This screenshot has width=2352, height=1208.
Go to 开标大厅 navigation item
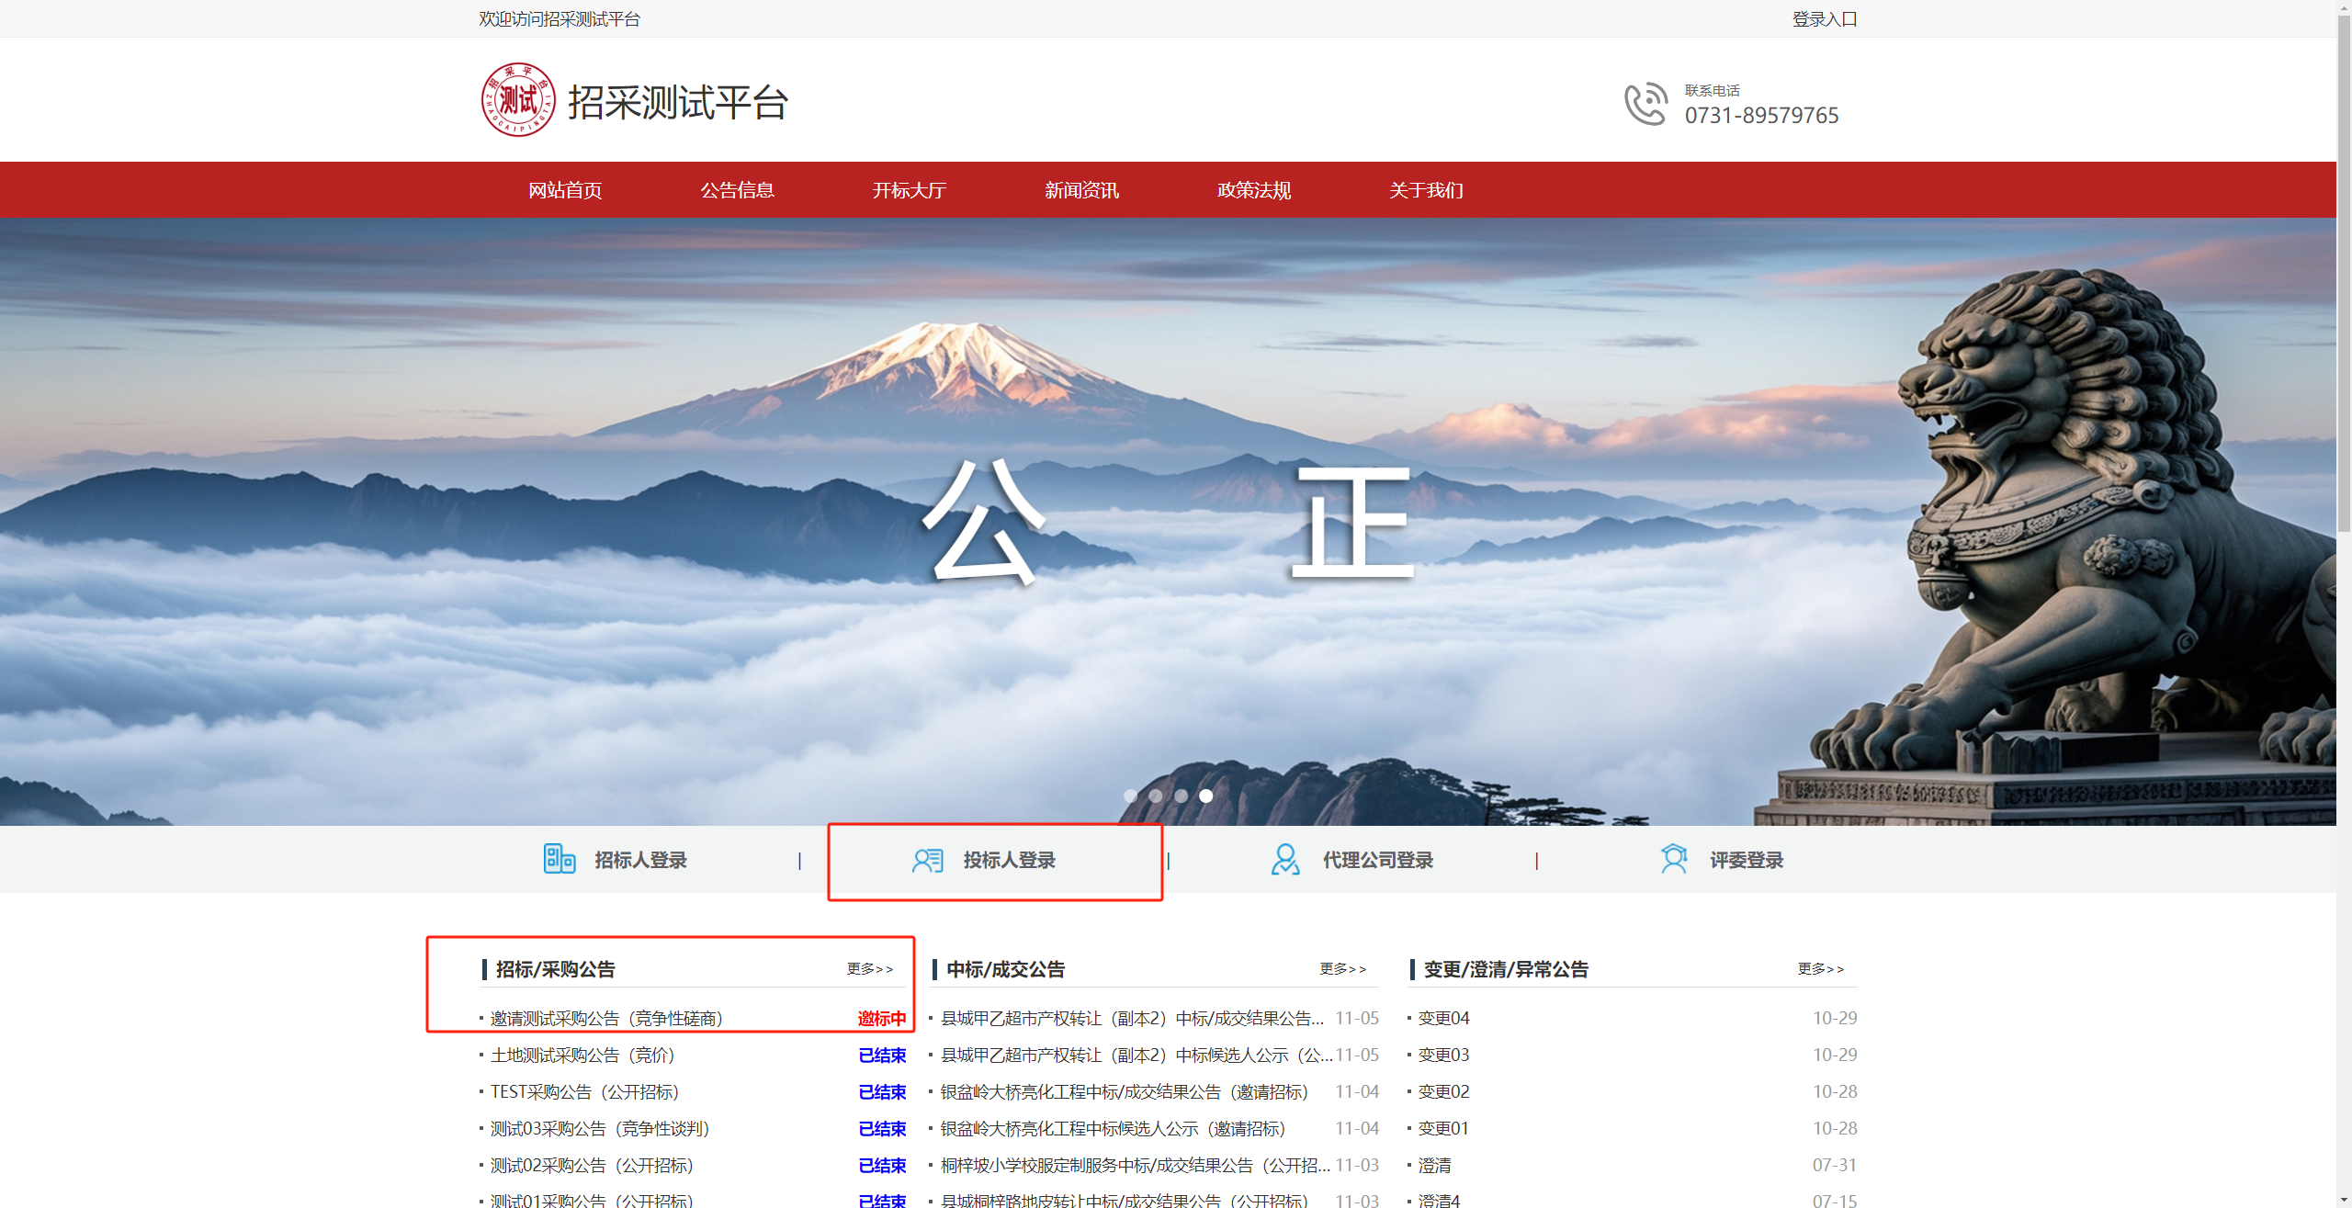tap(909, 190)
